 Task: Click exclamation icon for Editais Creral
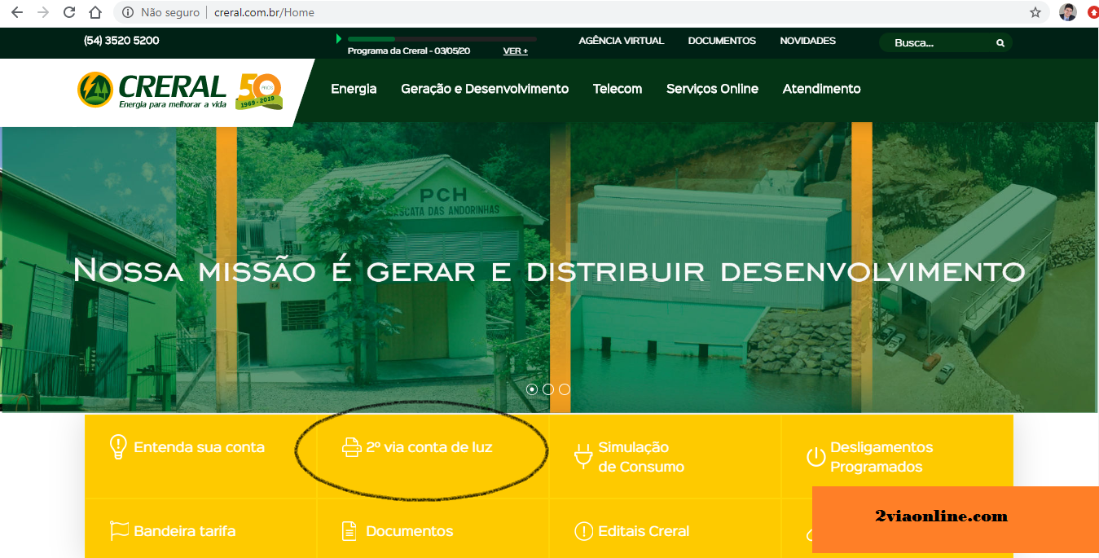point(583,531)
